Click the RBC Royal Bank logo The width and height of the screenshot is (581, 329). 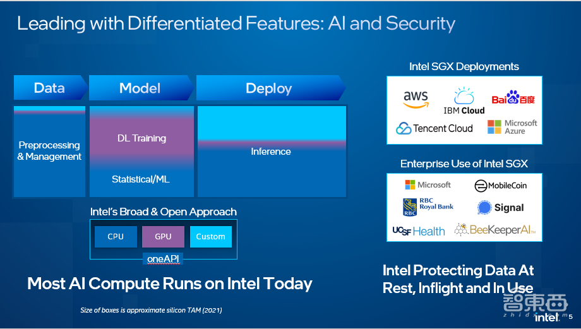click(x=428, y=206)
